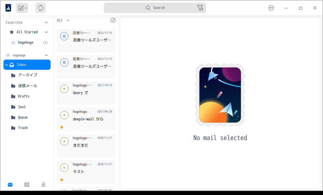Click the Inbox tray icon
Viewport: 323px width, 195px height.
click(x=12, y=65)
